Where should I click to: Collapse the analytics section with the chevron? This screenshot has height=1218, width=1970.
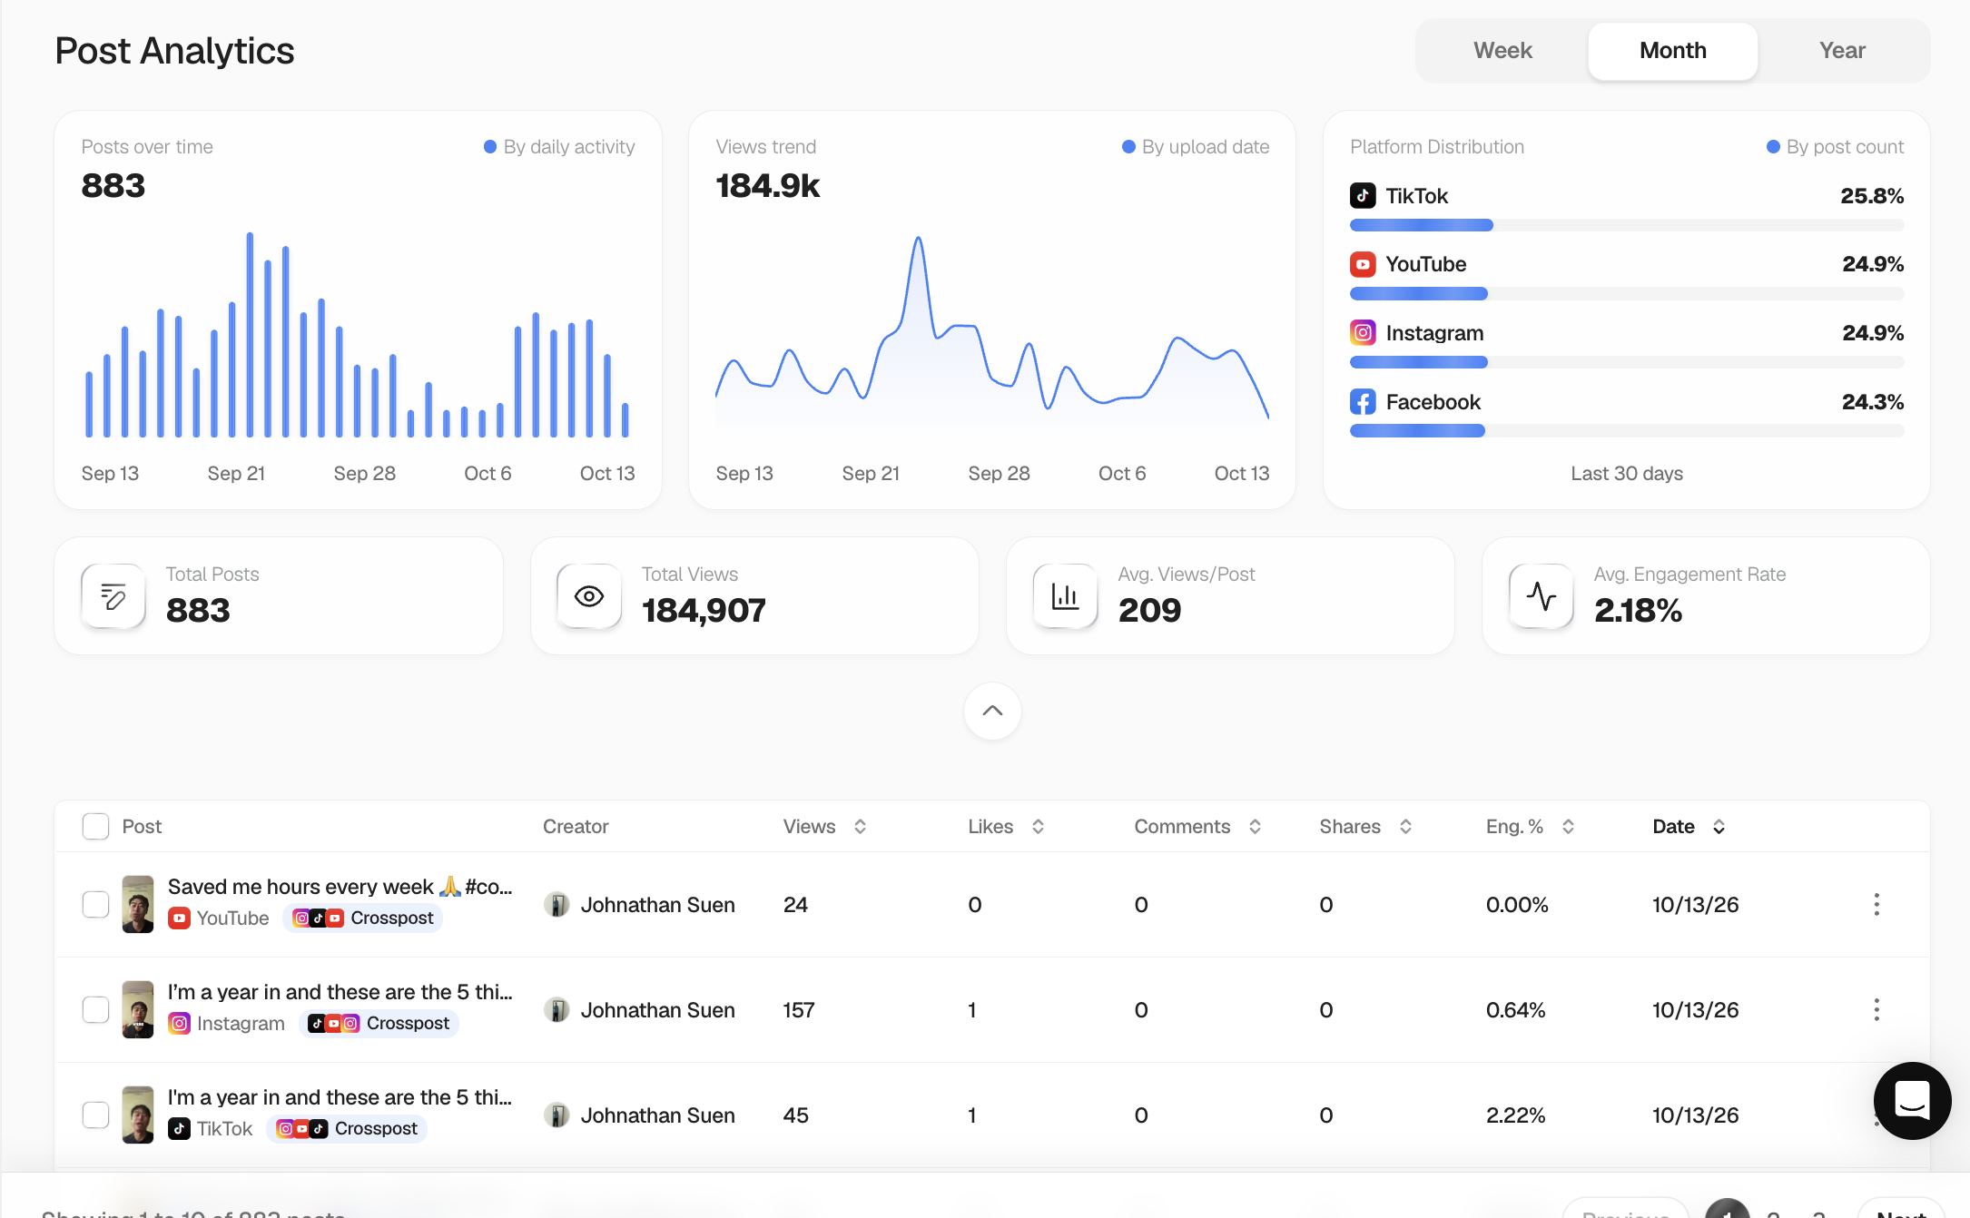click(x=992, y=711)
